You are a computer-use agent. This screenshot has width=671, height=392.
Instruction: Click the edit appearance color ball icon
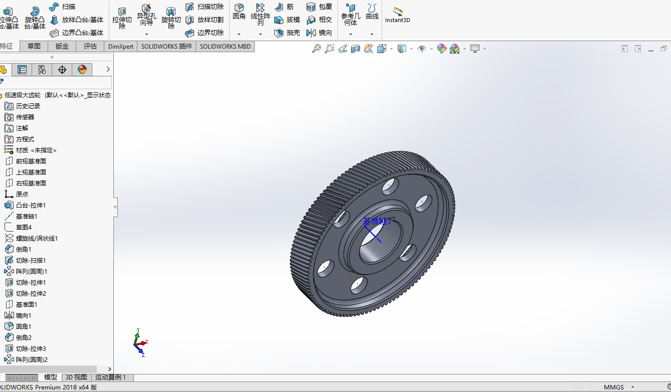pyautogui.click(x=442, y=49)
